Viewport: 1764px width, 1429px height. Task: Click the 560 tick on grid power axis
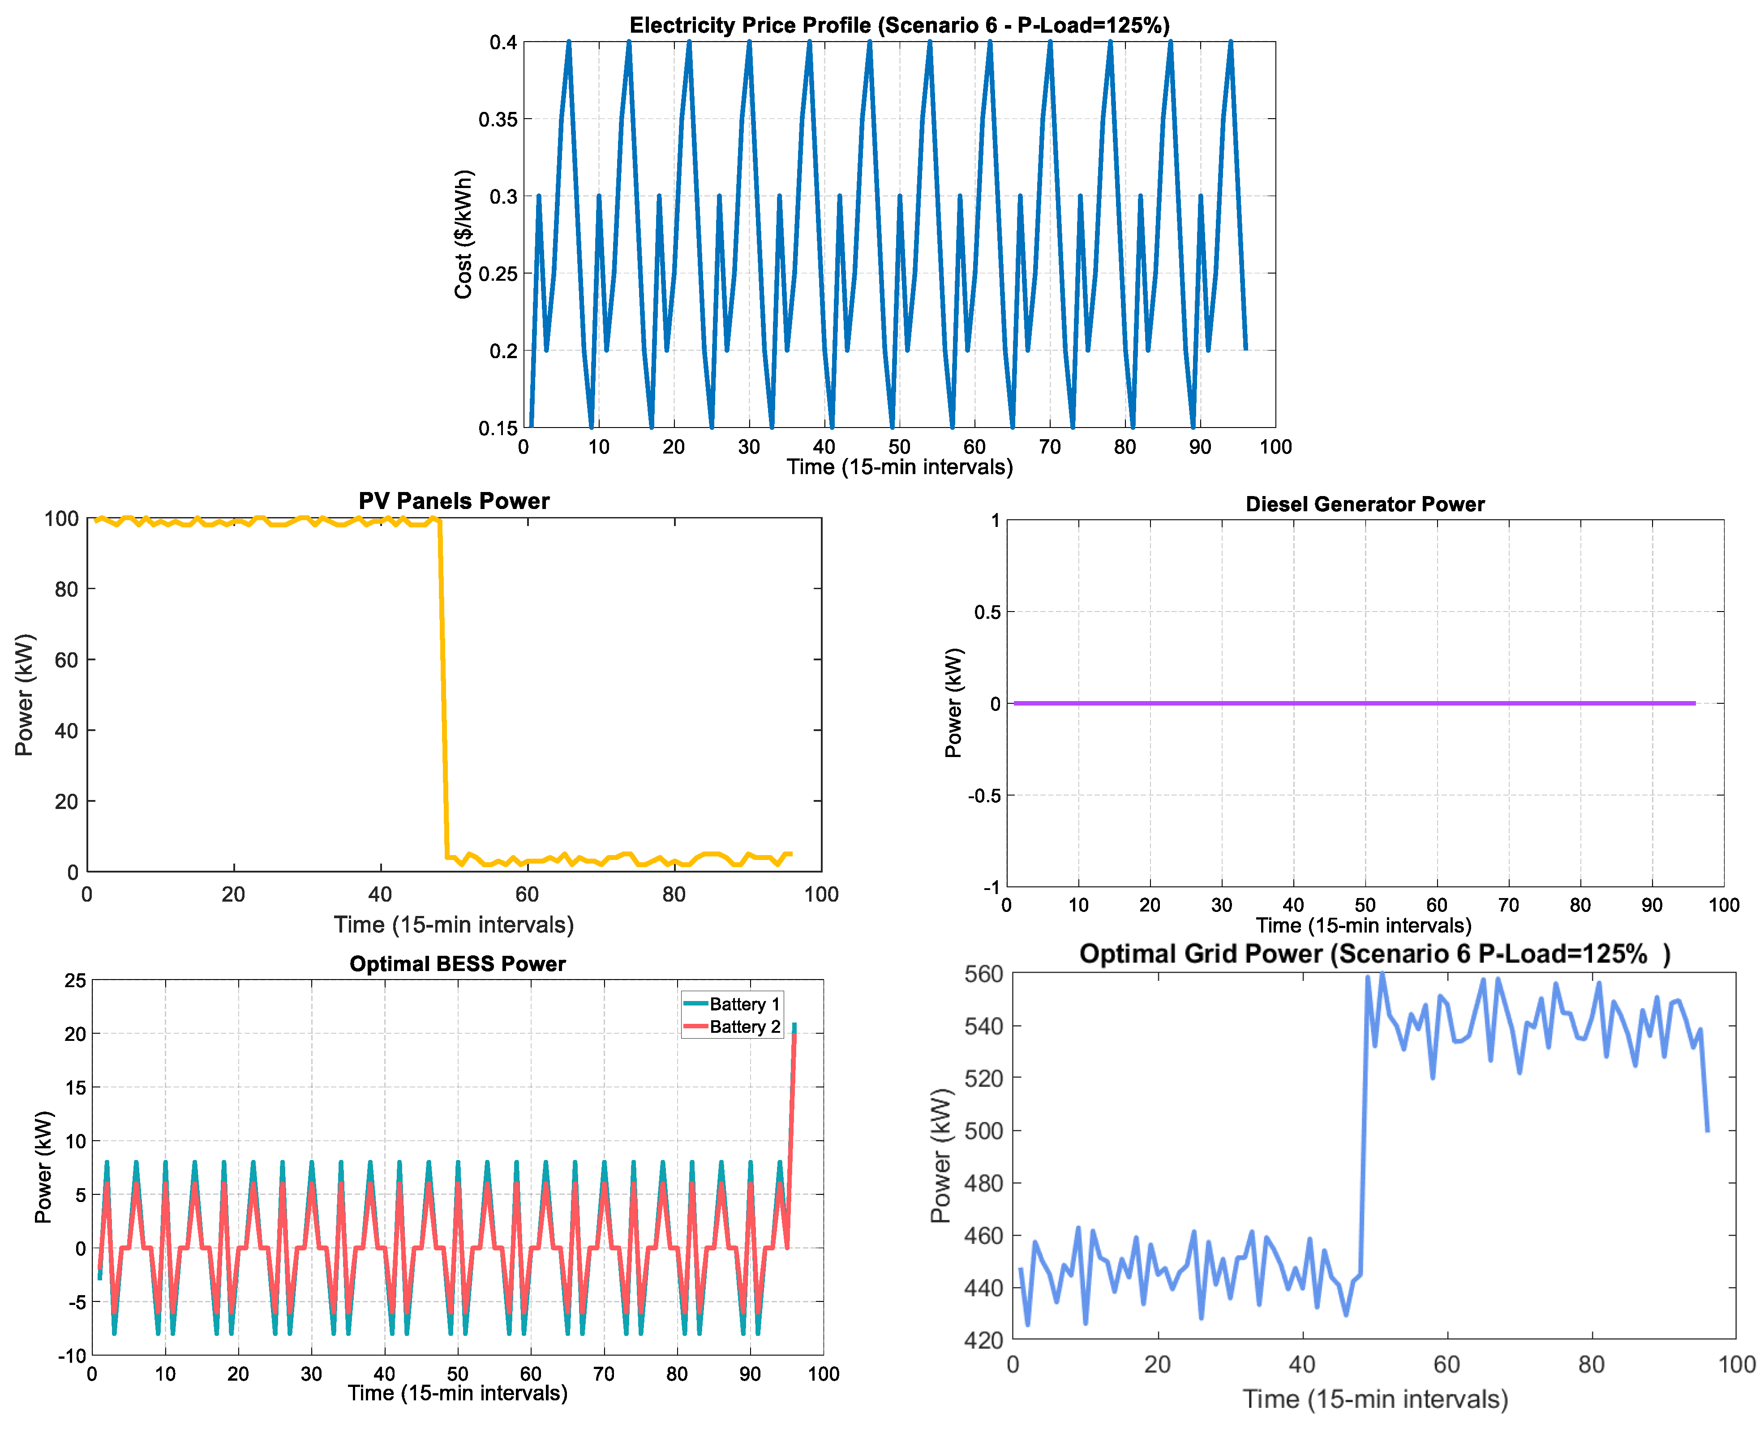(983, 975)
